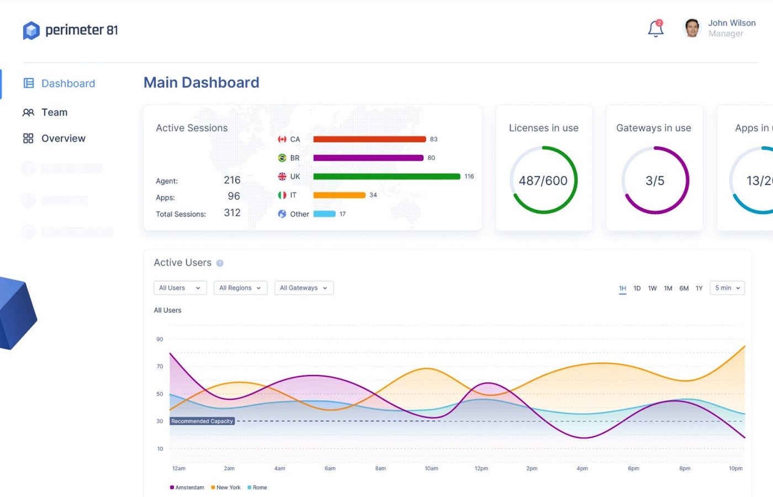
Task: Click the Other globe icon
Action: [x=282, y=214]
